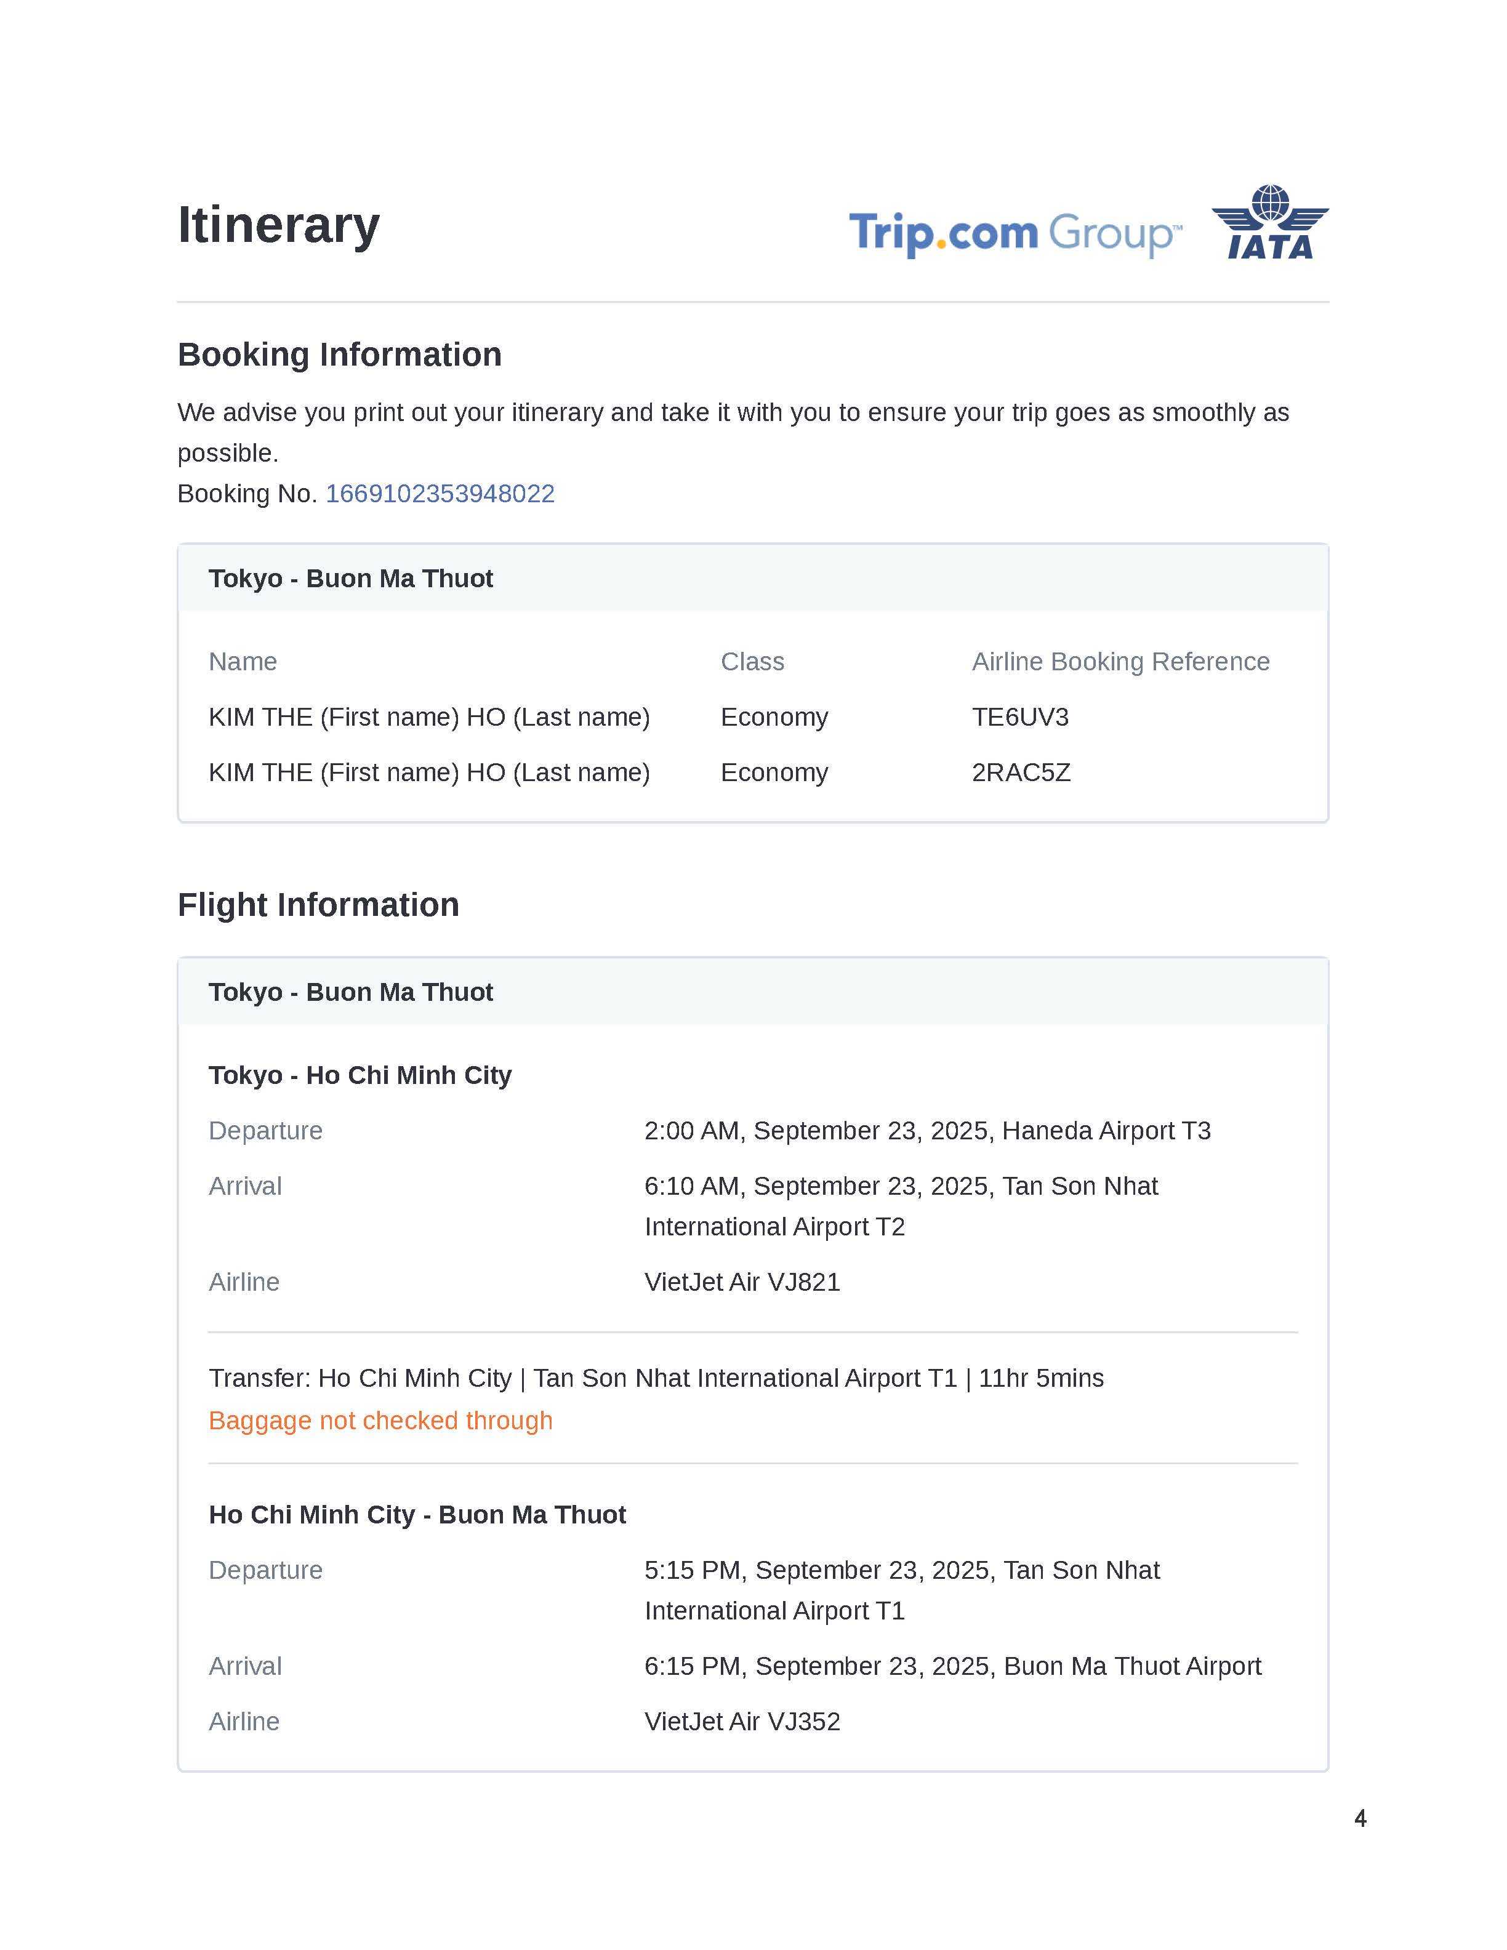Click the Trip.com Group logo
The width and height of the screenshot is (1507, 1950).
click(x=1014, y=233)
